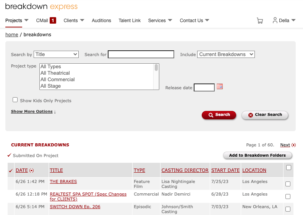The image size is (303, 215).
Task: Click the Clear Search button
Action: point(265,115)
